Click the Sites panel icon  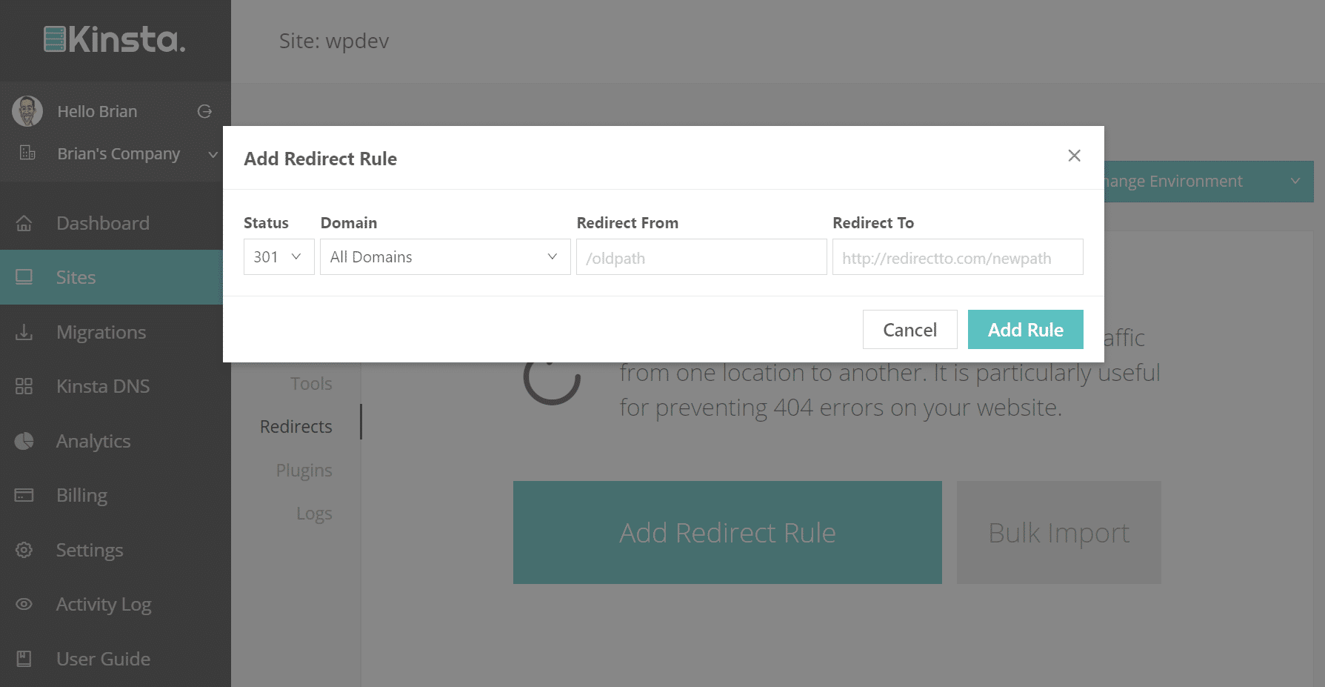click(25, 276)
